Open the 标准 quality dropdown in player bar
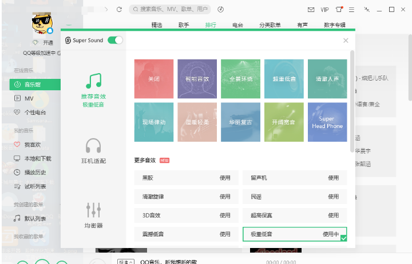The image size is (412, 264). pos(126,262)
